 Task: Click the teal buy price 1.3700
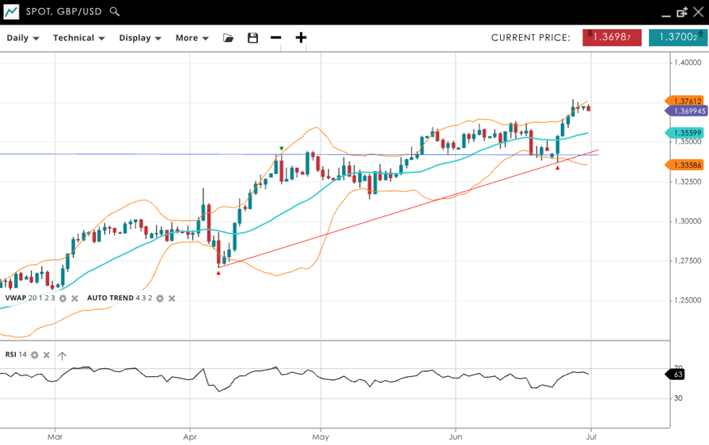coord(677,38)
